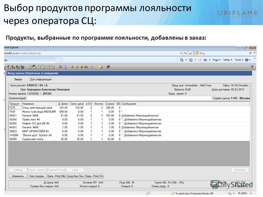Viewport: 263px width, 197px height.
Task: Click the Сумма column header
Action: tap(109, 104)
